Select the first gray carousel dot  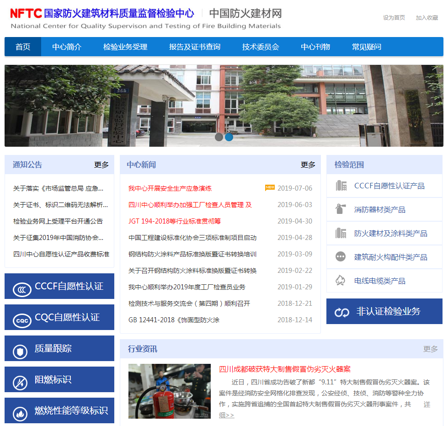[219, 137]
